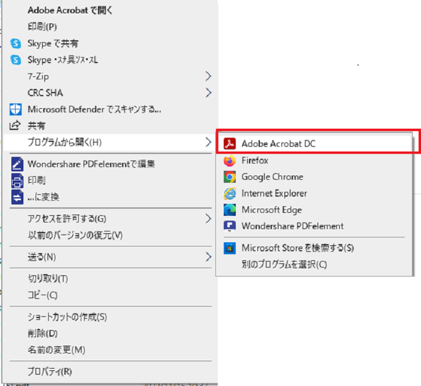Click the Microsoft Store icon
The image size is (421, 386).
[230, 248]
